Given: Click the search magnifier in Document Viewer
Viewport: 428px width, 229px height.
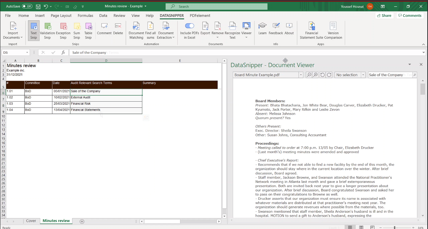Looking at the screenshot, I should (415, 75).
